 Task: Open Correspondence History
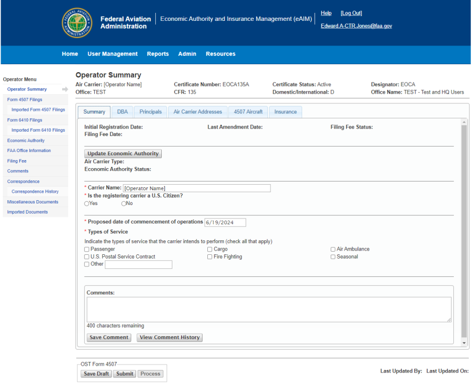coord(35,192)
